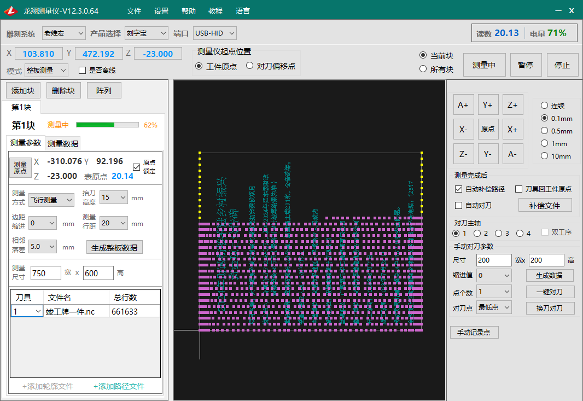Click the 原点 jog button
The height and width of the screenshot is (401, 583).
488,129
